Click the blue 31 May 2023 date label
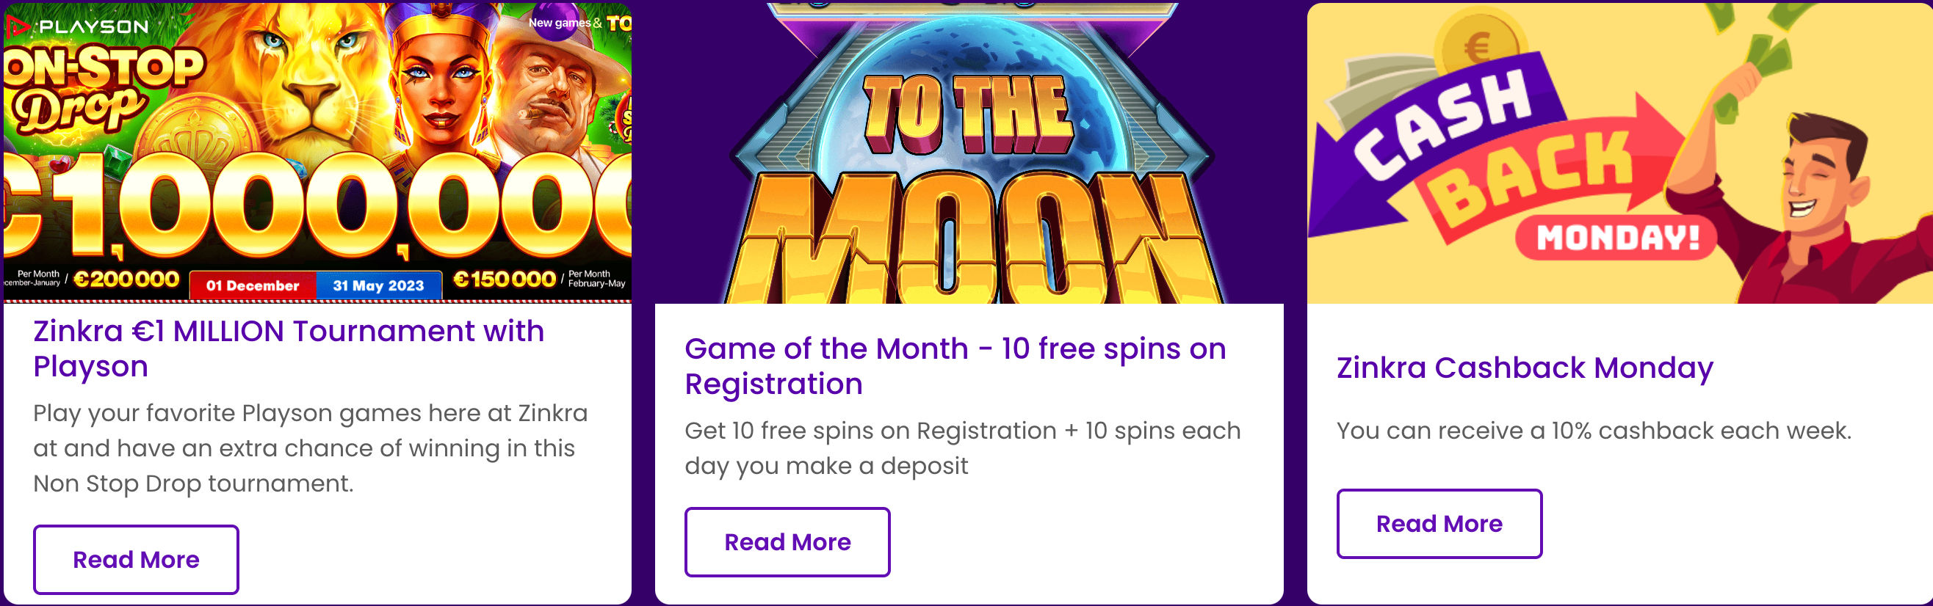Viewport: 1933px width, 606px height. (378, 285)
